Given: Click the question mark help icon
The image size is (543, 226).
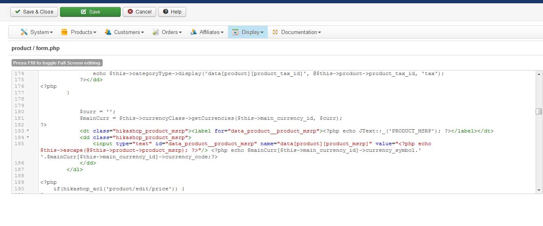Looking at the screenshot, I should point(166,12).
